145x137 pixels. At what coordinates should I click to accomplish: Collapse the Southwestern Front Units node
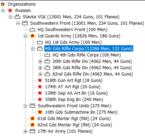point(25,106)
